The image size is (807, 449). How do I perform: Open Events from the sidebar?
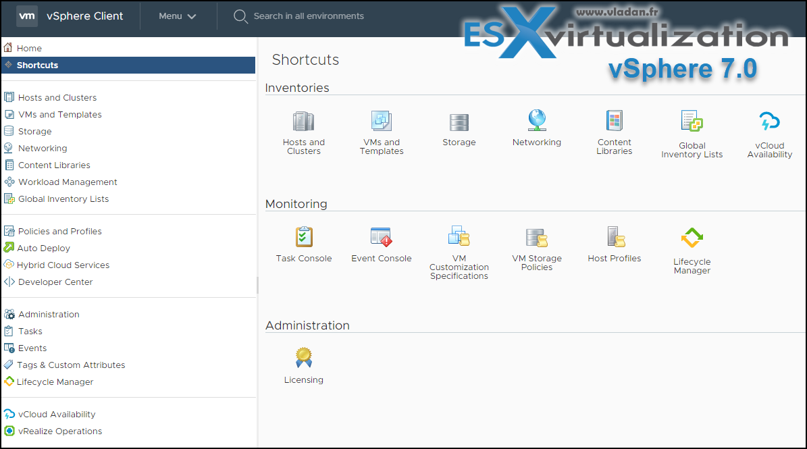(32, 348)
